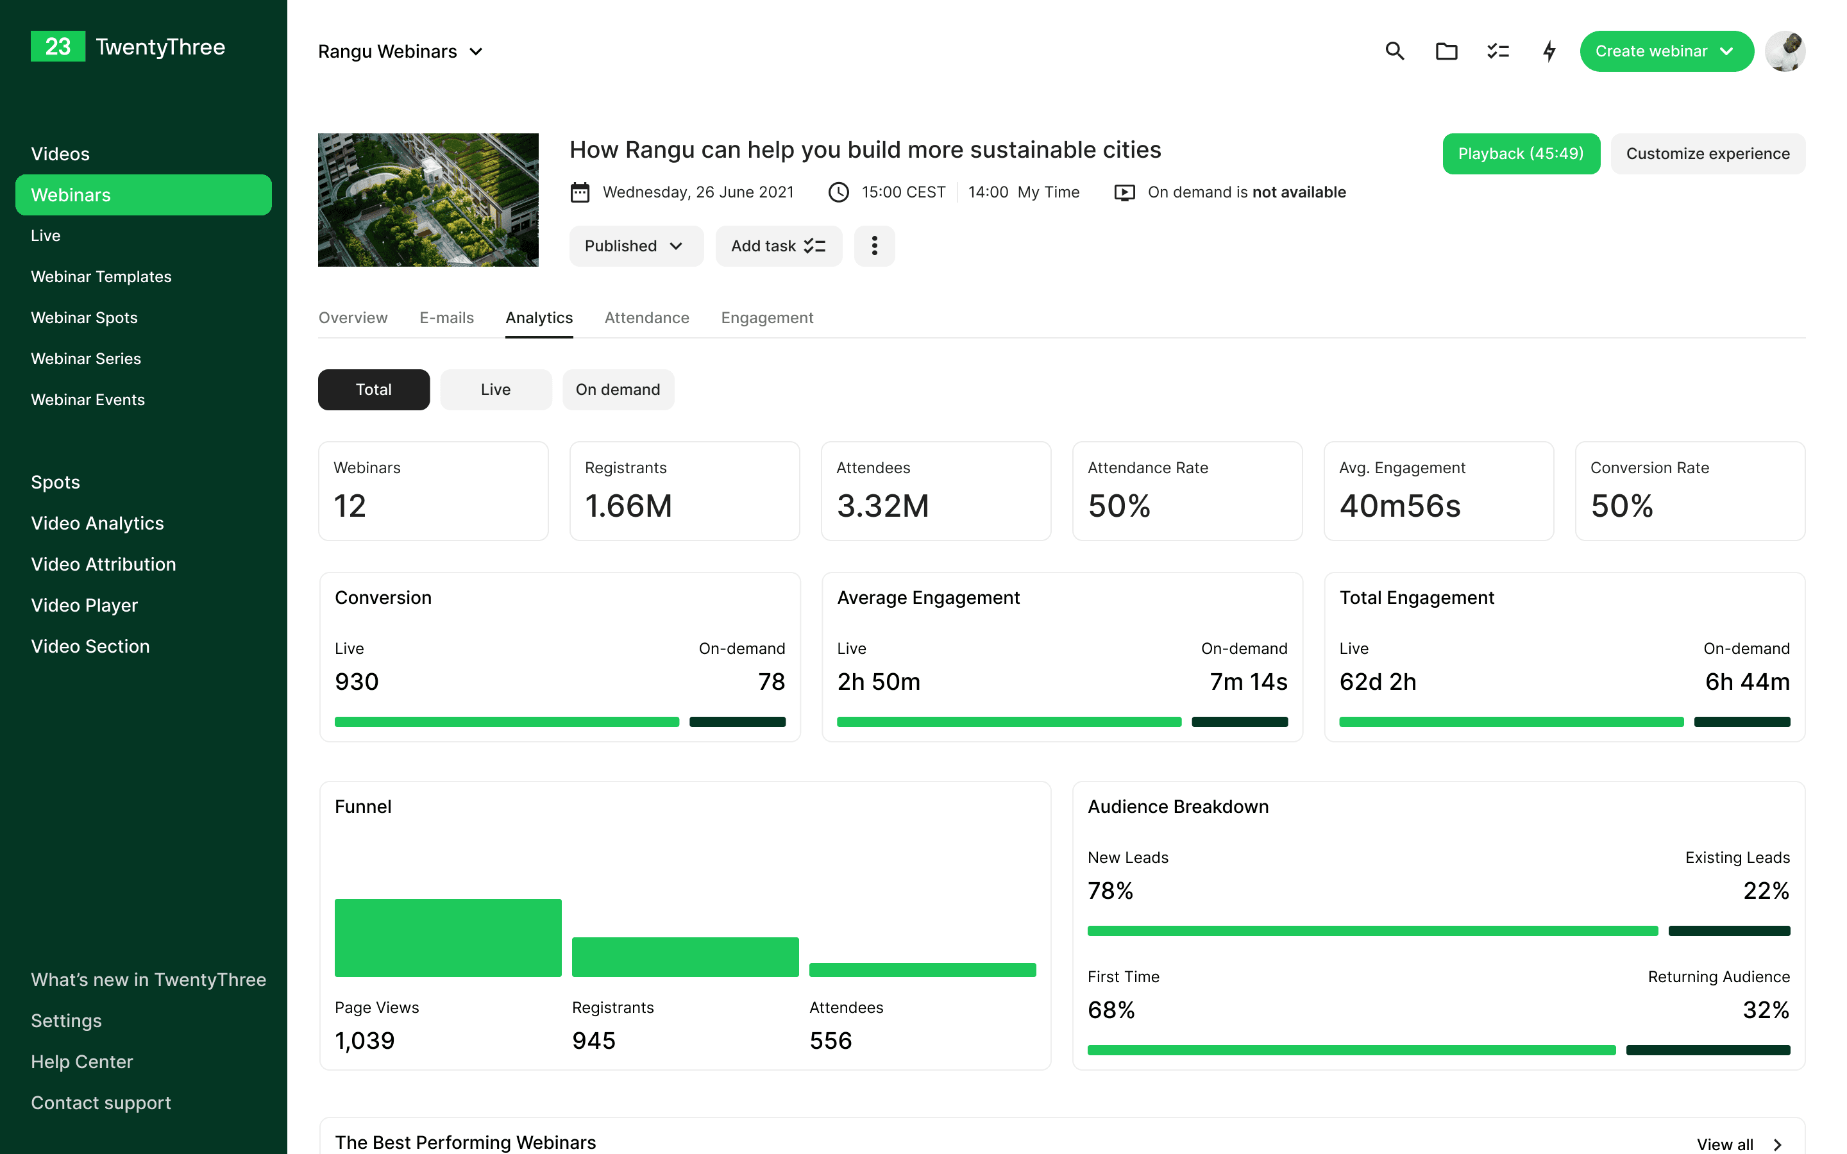
Task: Click the TwentyThree 23 logo
Action: pos(128,47)
